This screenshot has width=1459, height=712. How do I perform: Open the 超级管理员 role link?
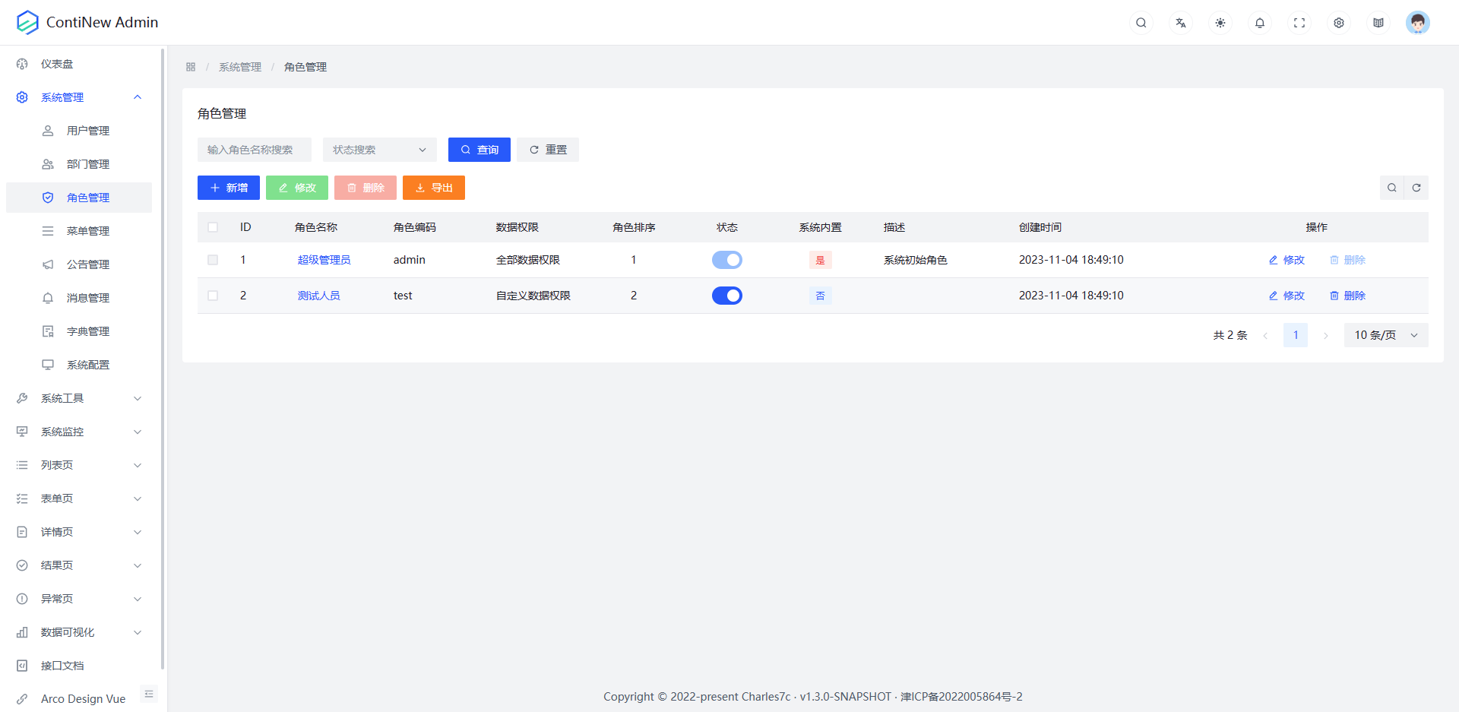click(x=324, y=259)
